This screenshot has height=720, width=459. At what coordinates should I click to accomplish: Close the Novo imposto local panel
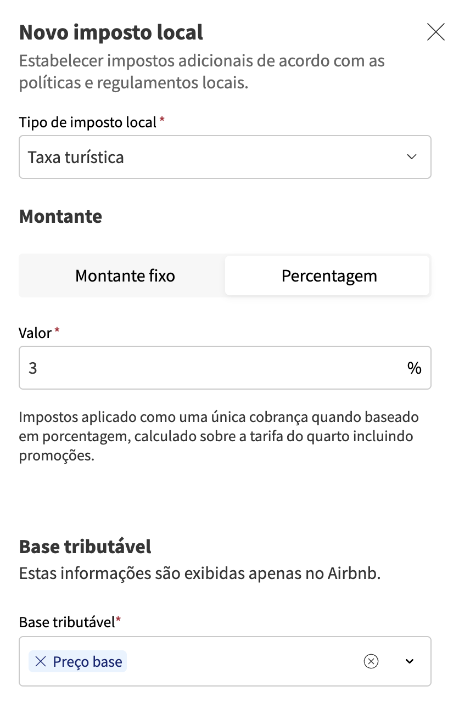435,33
